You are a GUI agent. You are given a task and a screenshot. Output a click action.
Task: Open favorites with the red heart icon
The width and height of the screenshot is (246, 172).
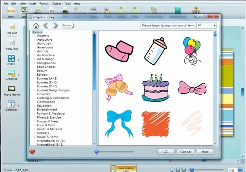click(x=32, y=152)
